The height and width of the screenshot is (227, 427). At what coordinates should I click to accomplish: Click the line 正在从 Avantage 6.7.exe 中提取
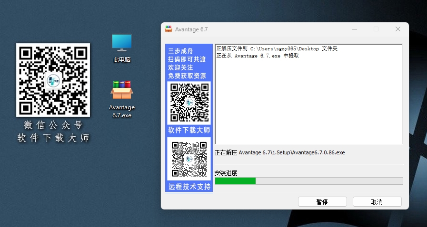click(258, 56)
